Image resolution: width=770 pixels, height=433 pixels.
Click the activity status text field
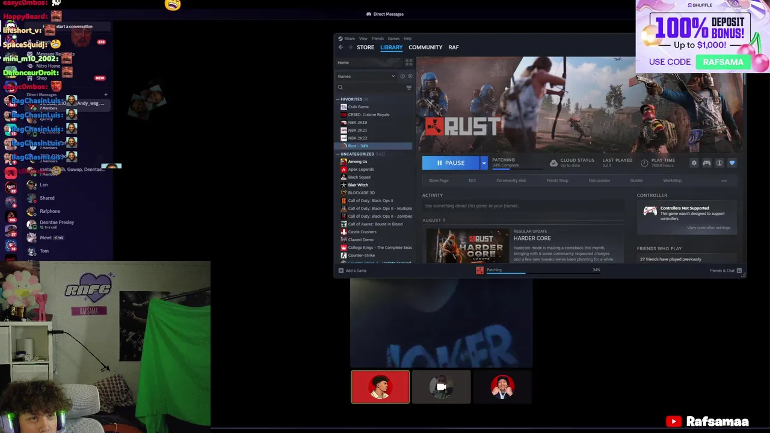point(523,206)
